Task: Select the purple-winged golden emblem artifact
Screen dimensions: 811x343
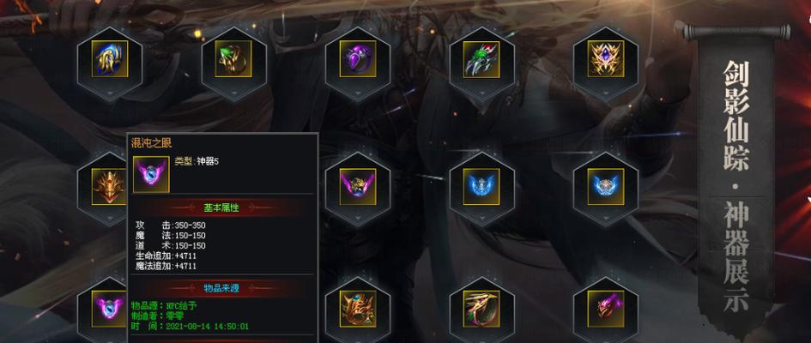Action: [x=357, y=186]
